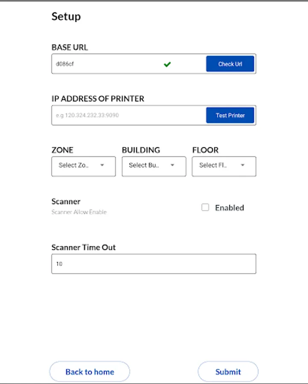This screenshot has width=308, height=384.
Task: Focus the Base URL input field
Action: click(129, 64)
